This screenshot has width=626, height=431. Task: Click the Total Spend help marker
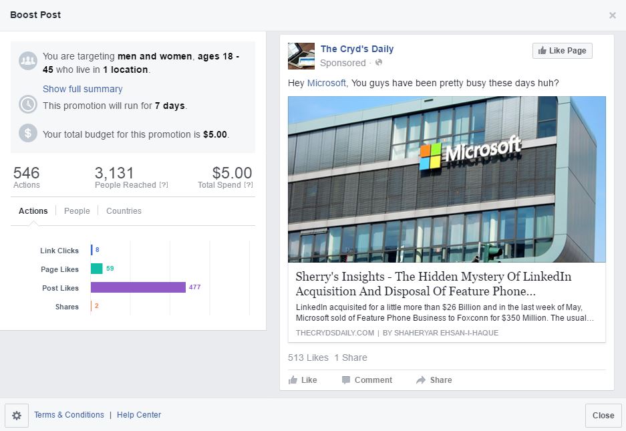pyautogui.click(x=249, y=185)
